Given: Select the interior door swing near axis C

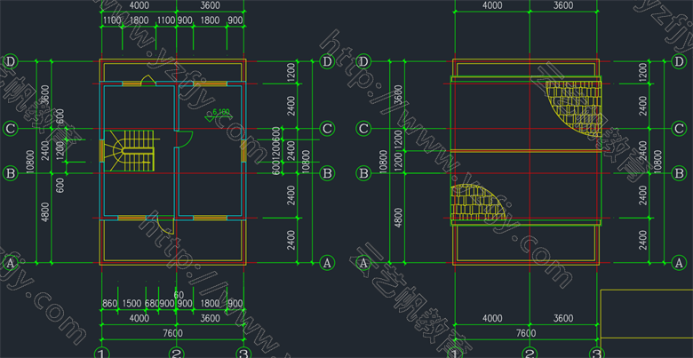Looking at the screenshot, I should coord(184,139).
